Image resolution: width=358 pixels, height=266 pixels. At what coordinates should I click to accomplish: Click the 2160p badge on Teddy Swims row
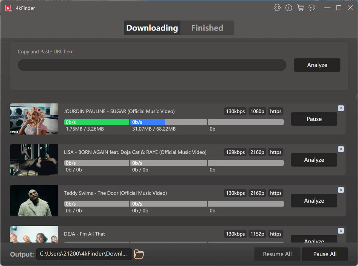point(257,193)
